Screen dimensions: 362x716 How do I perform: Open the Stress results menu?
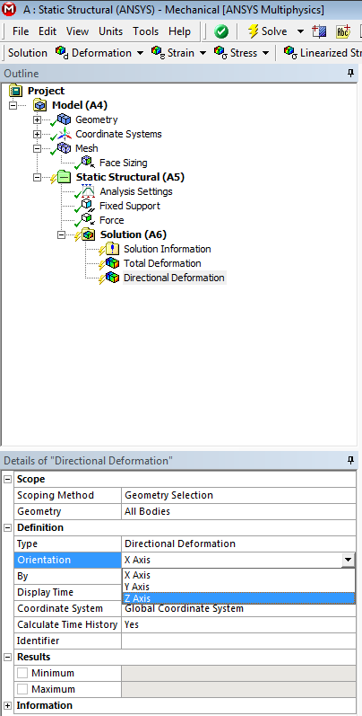(x=242, y=52)
